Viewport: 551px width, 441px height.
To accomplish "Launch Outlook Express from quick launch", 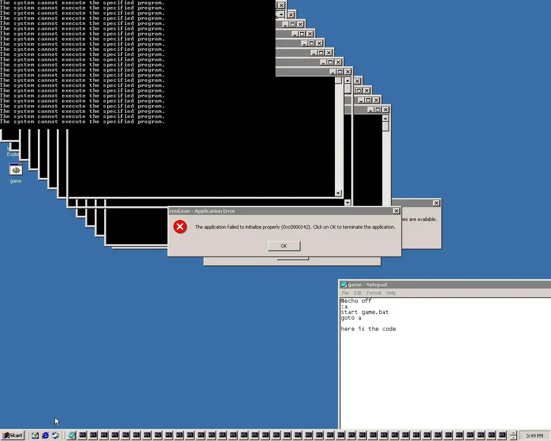I will (x=56, y=435).
